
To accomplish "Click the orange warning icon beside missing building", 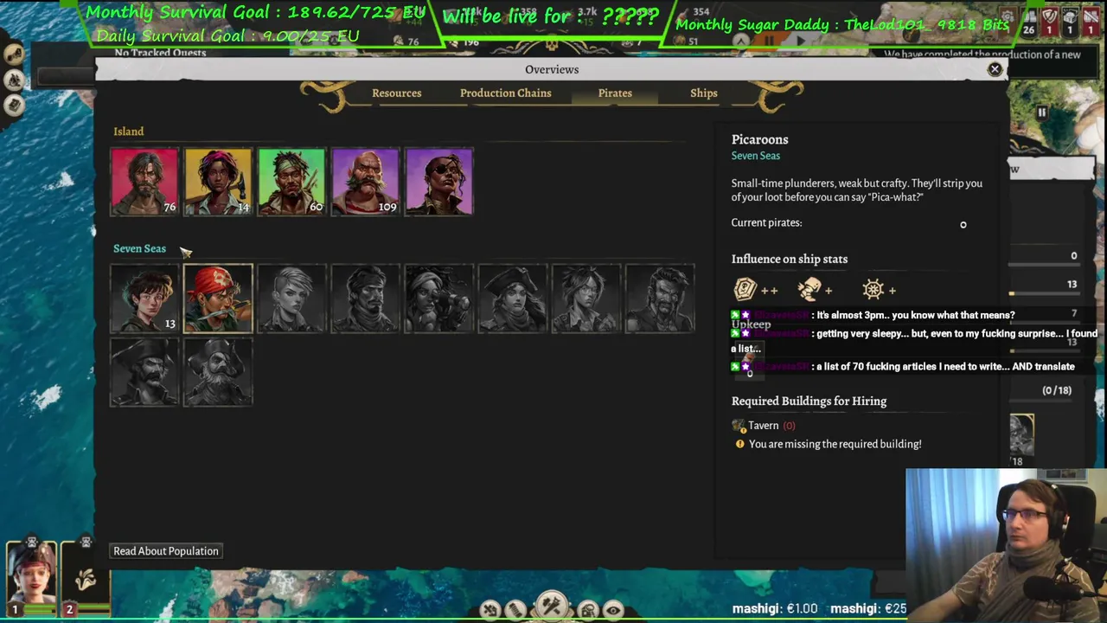I will click(x=739, y=444).
